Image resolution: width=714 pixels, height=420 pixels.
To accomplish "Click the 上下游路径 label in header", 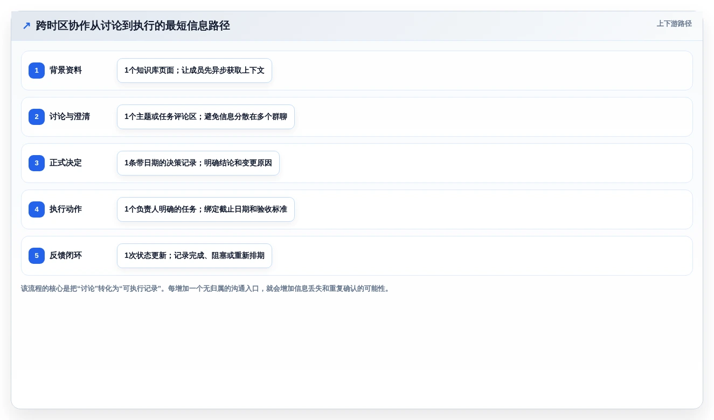I will pos(674,24).
